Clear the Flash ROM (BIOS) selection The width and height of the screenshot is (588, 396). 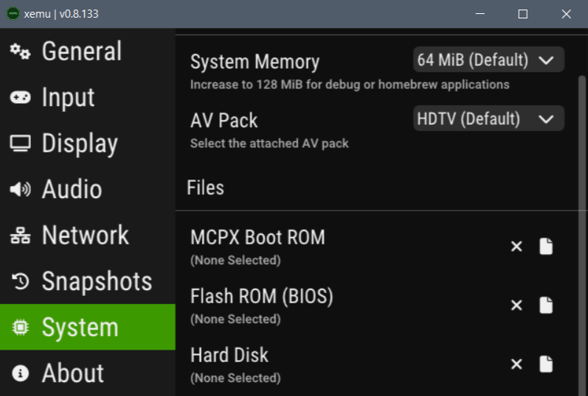[x=516, y=305]
